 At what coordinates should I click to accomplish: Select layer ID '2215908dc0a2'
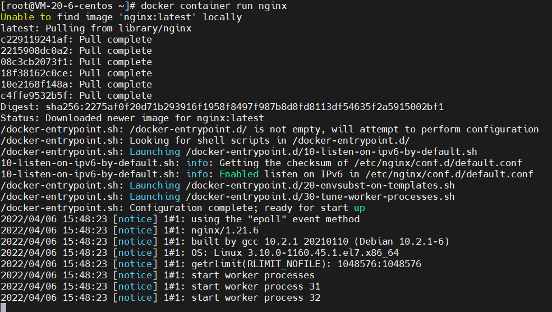tap(34, 51)
